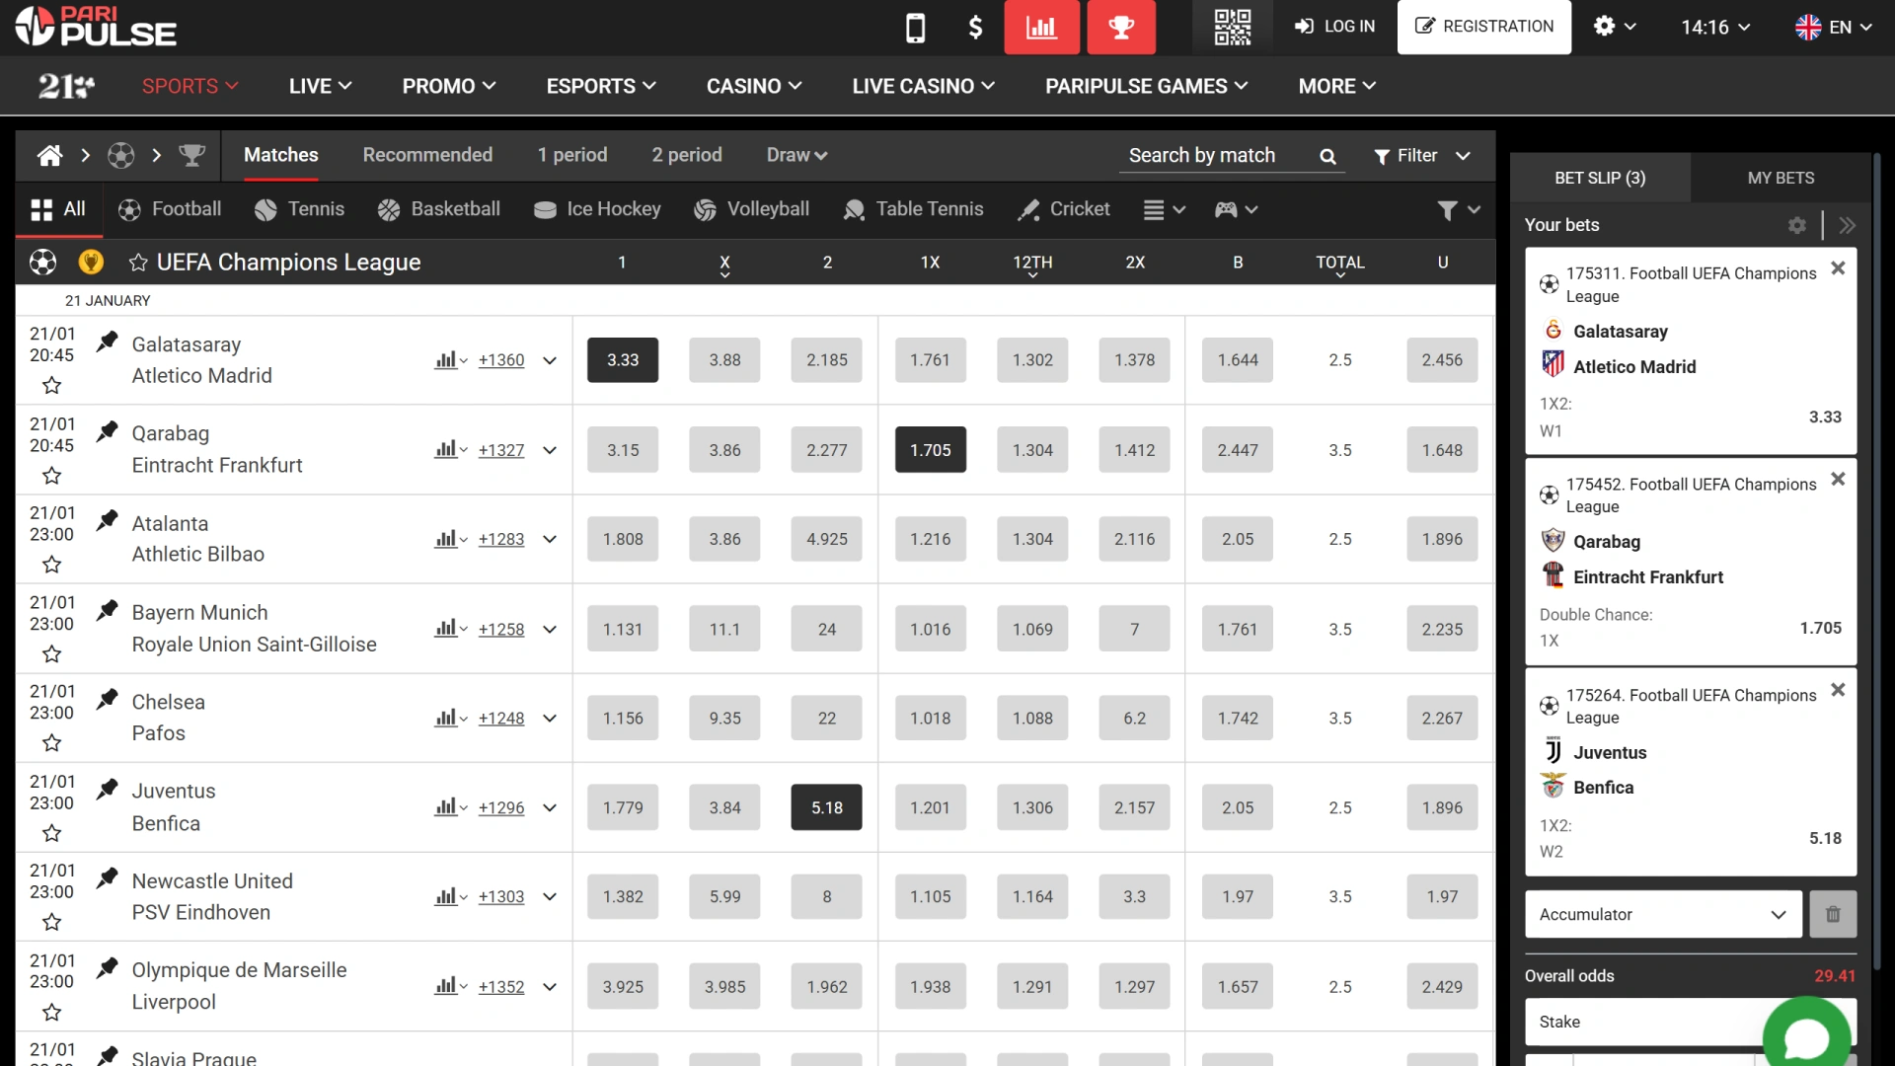
Task: Open the EN language selector
Action: (1834, 27)
